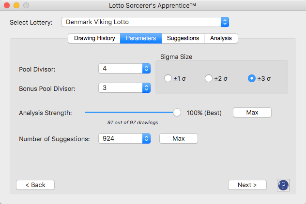Click Max button beside Number of Suggestions
The width and height of the screenshot is (306, 204).
point(179,139)
